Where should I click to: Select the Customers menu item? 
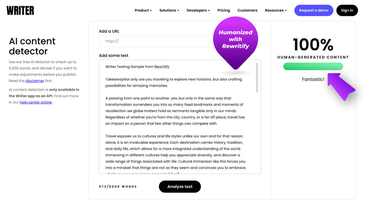click(247, 10)
